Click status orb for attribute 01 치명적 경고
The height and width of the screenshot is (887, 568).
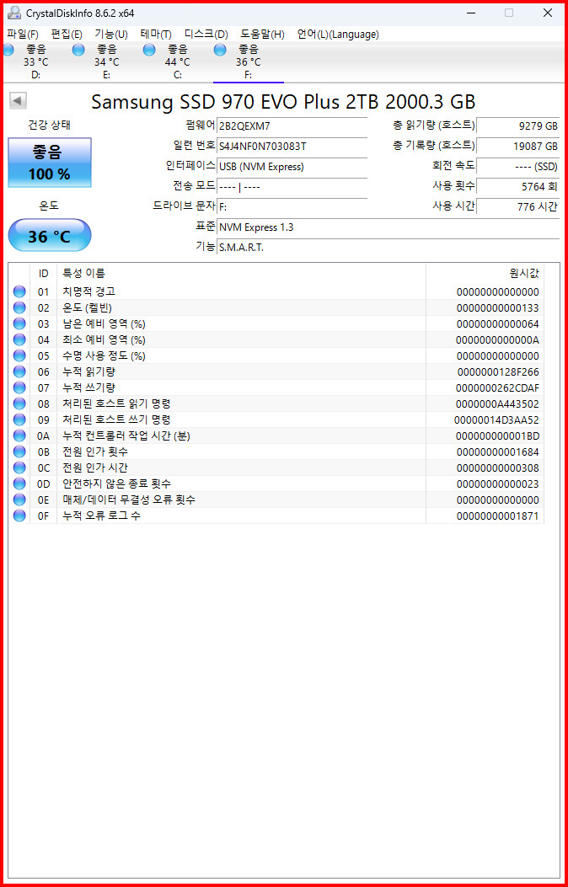point(19,292)
